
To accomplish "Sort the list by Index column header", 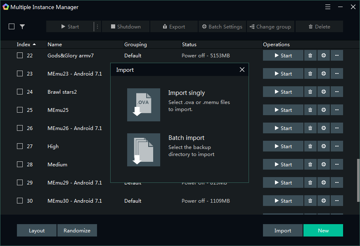I will [x=26, y=45].
